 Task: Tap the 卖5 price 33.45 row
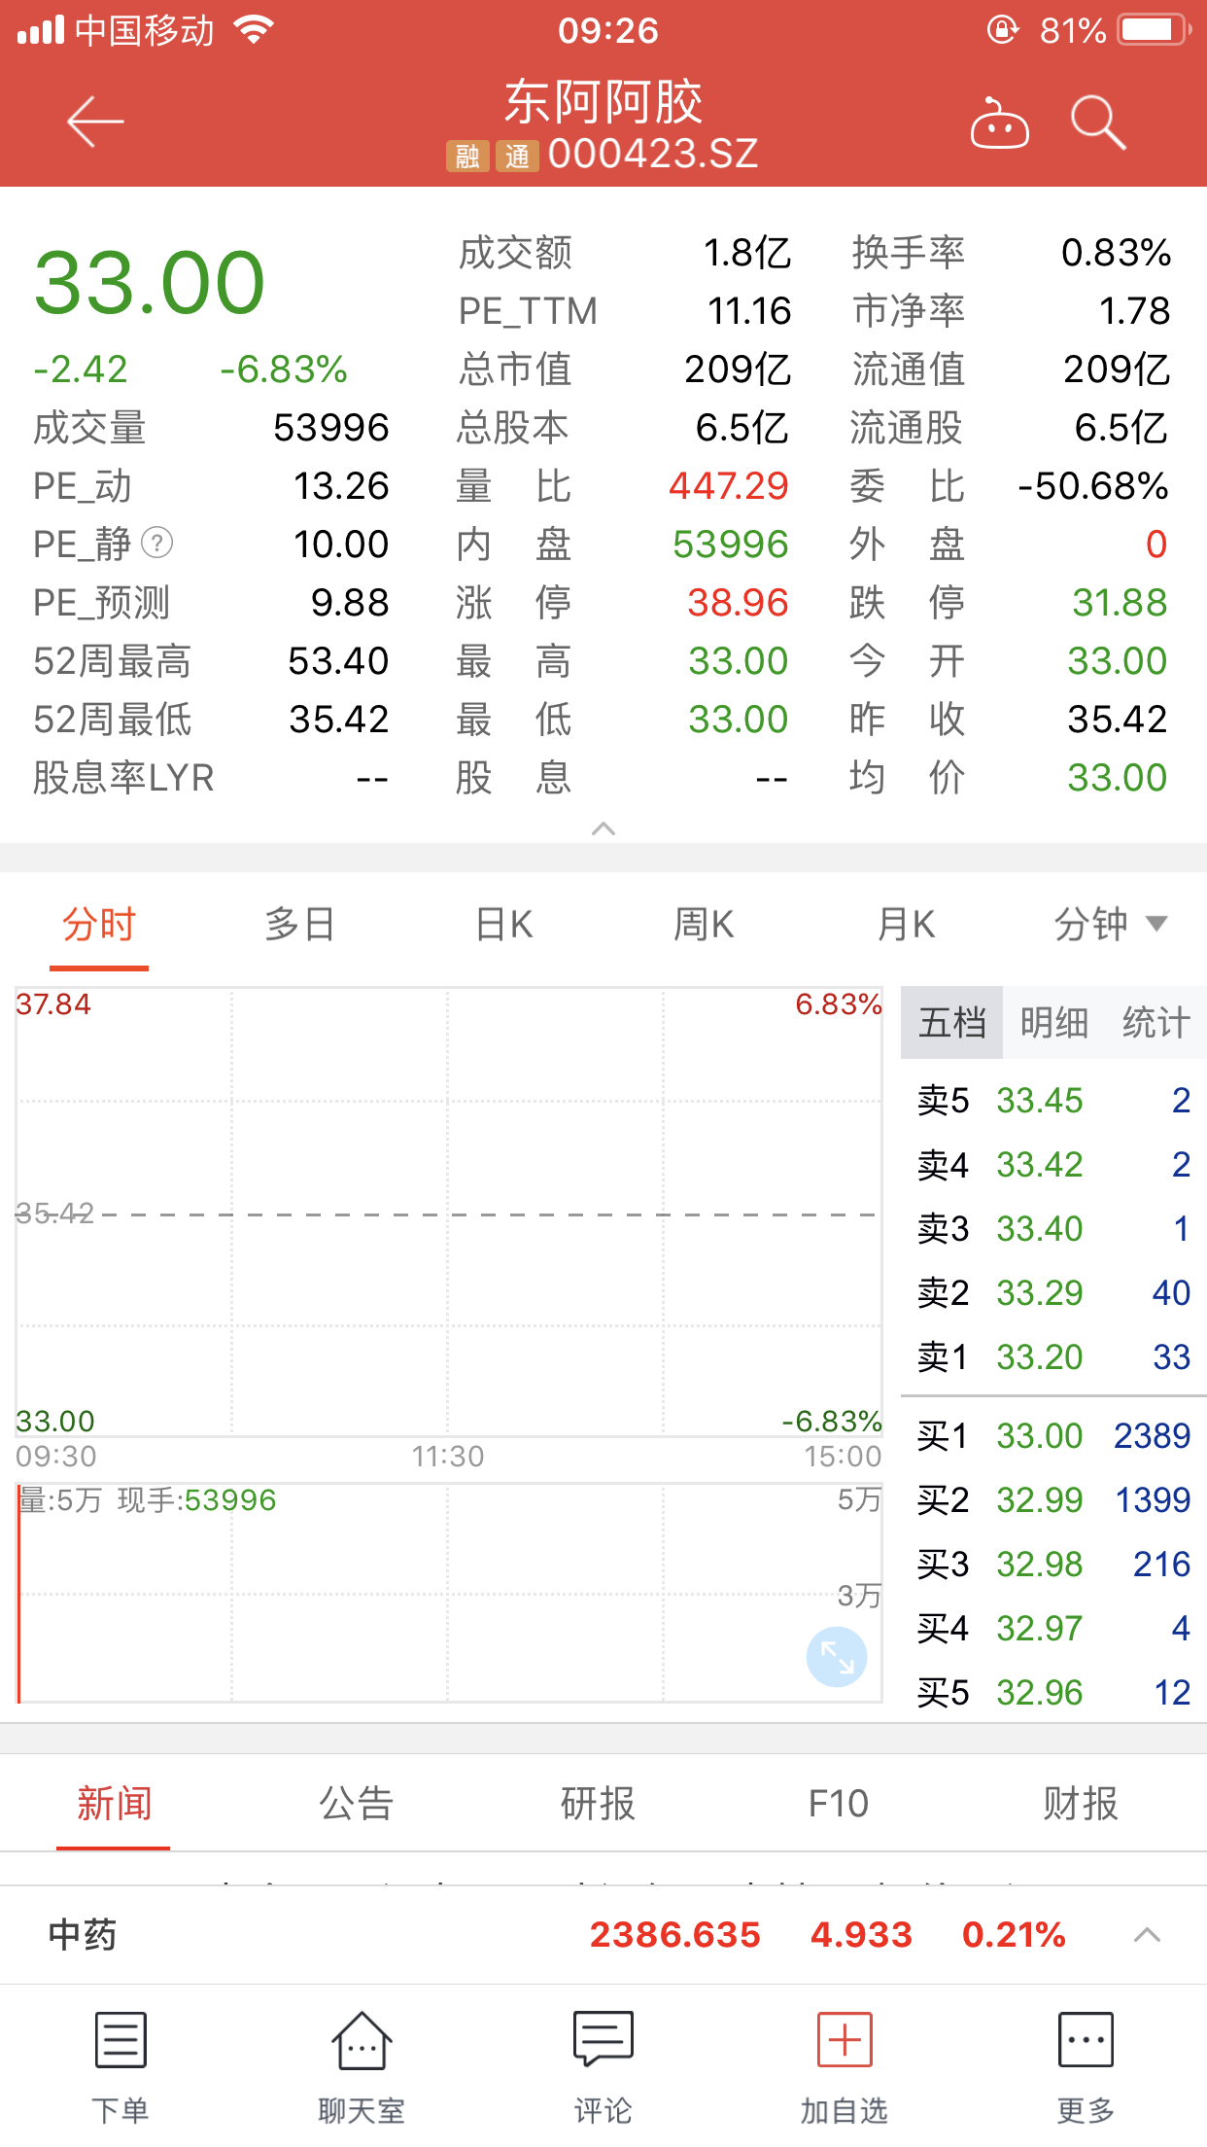click(x=1054, y=1101)
